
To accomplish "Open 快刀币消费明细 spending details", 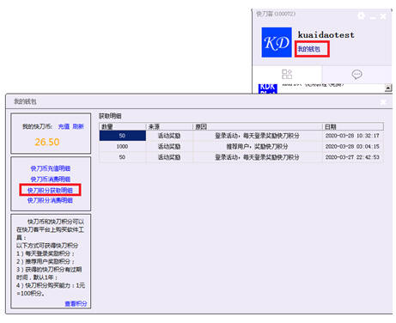I will coord(51,180).
